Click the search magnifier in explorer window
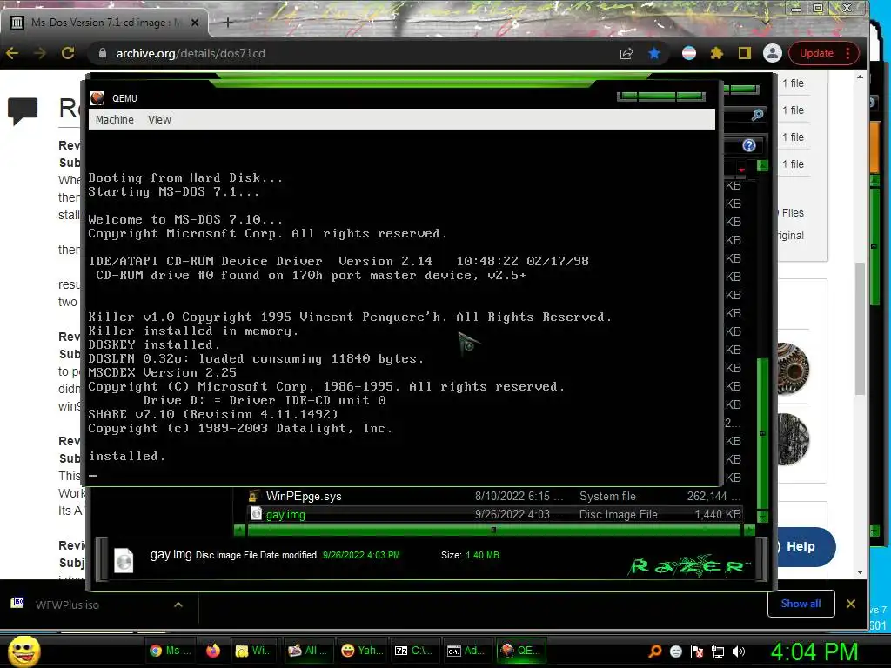The width and height of the screenshot is (891, 668). tap(757, 116)
